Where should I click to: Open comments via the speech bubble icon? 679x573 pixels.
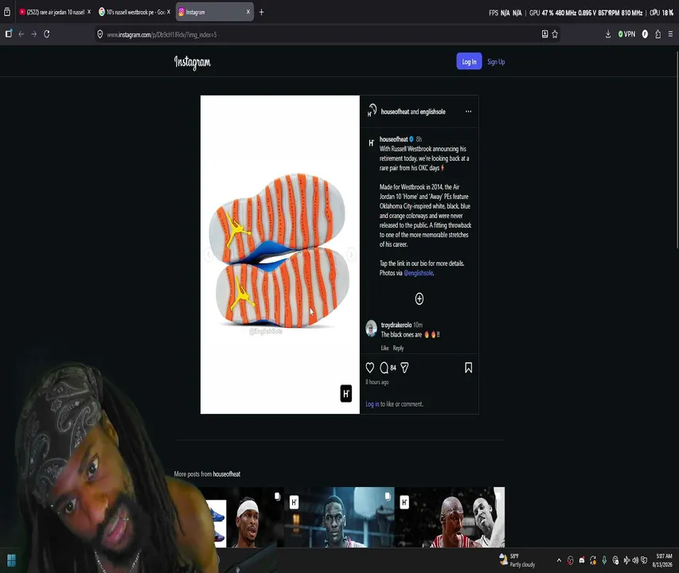coord(384,368)
